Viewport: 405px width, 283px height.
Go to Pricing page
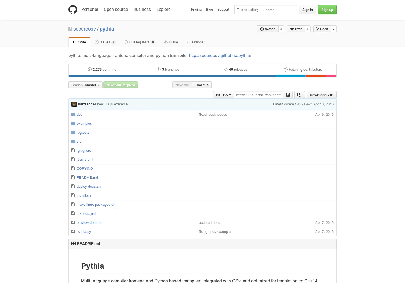tap(196, 10)
